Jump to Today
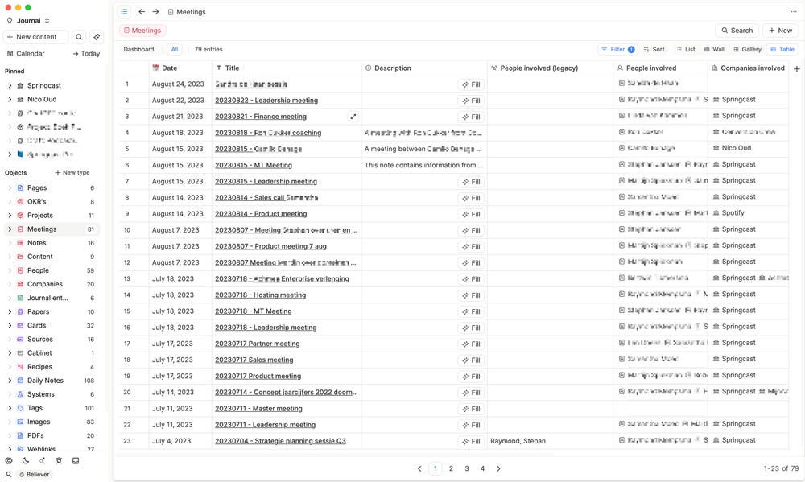 click(x=86, y=53)
